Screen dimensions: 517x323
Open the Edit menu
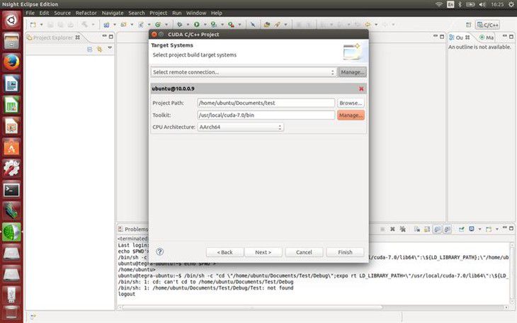pyautogui.click(x=44, y=13)
